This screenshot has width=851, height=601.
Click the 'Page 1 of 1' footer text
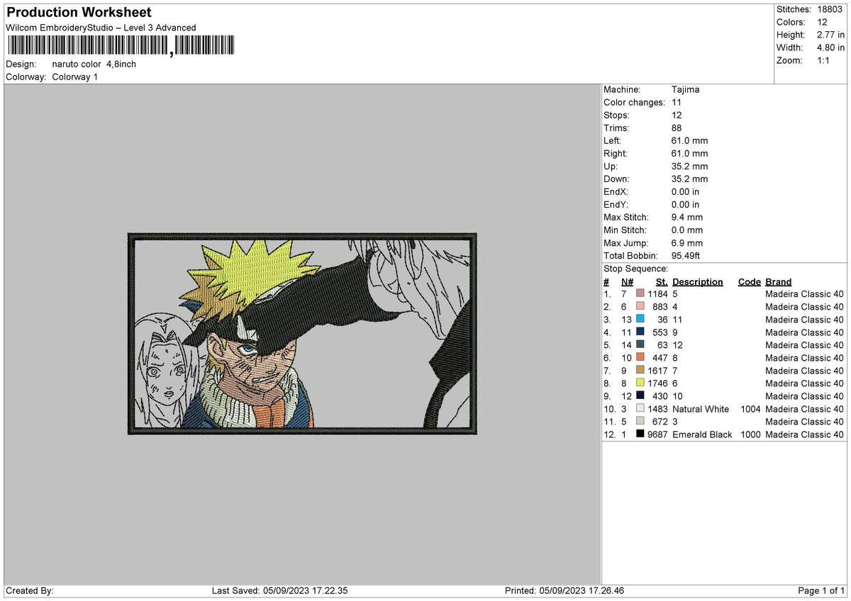[821, 590]
